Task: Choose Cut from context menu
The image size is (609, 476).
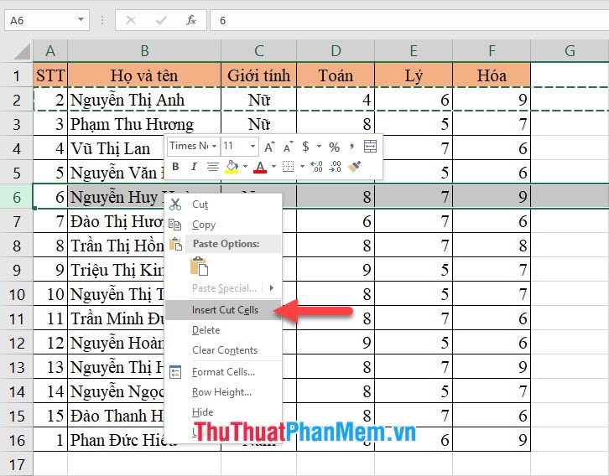Action: 223,204
